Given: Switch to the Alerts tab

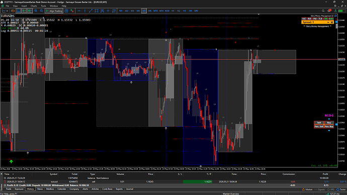Looking at the screenshot, I should [x=85, y=189].
